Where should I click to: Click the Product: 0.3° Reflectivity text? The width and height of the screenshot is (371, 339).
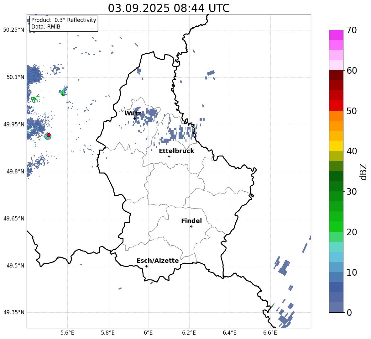point(64,20)
